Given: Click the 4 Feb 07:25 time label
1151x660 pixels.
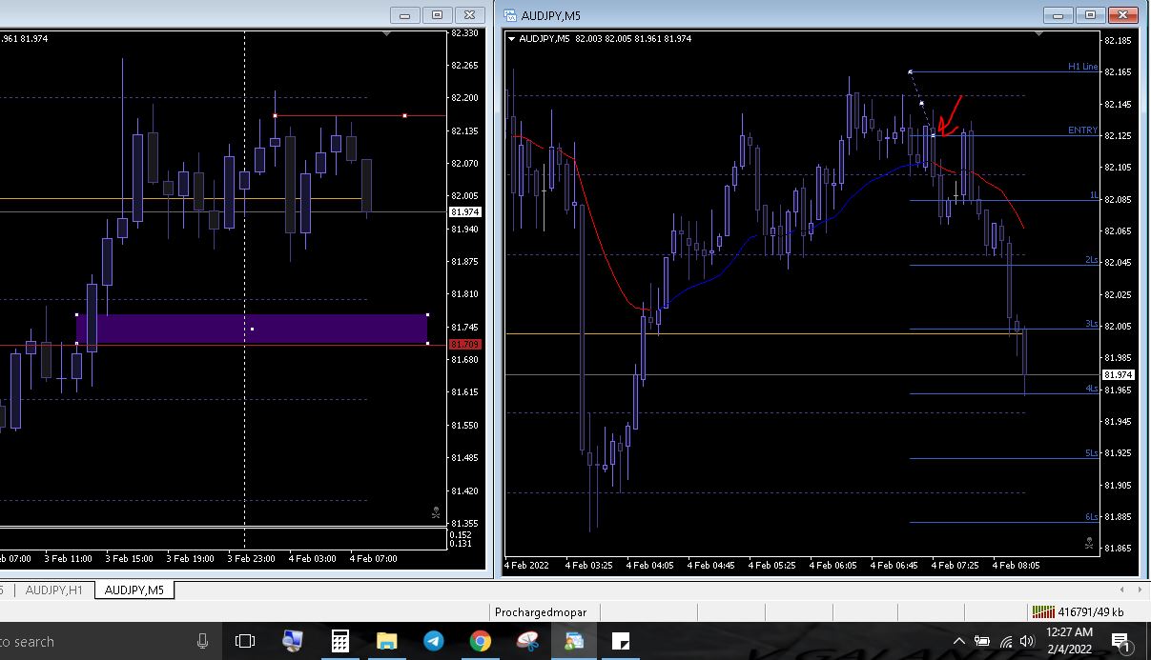Looking at the screenshot, I should [955, 565].
